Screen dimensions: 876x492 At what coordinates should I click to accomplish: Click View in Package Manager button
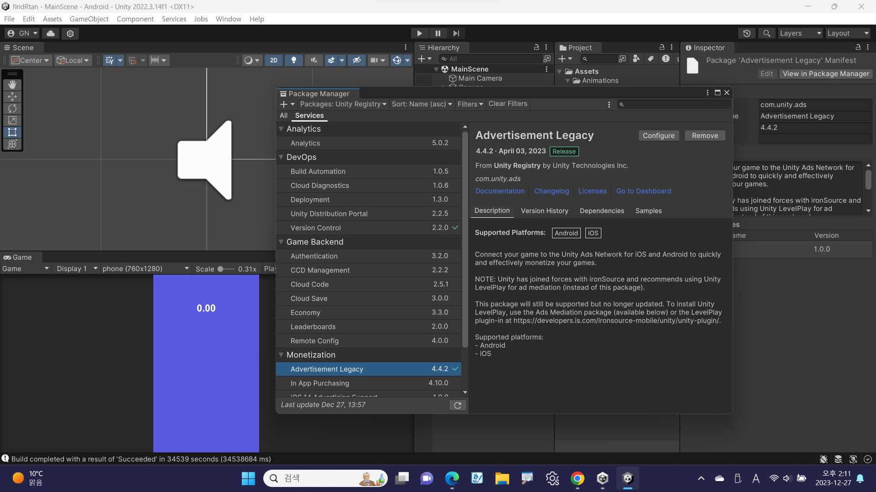click(x=826, y=74)
